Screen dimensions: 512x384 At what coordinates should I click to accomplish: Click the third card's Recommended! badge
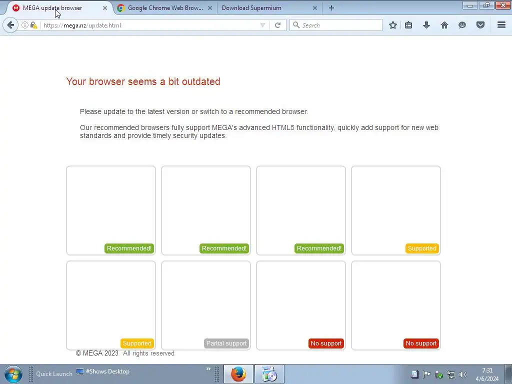(x=319, y=248)
